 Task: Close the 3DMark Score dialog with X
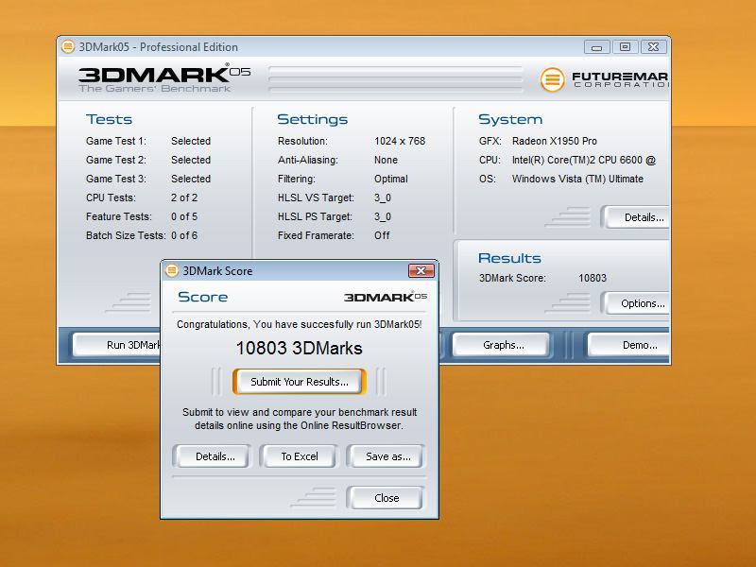click(421, 270)
